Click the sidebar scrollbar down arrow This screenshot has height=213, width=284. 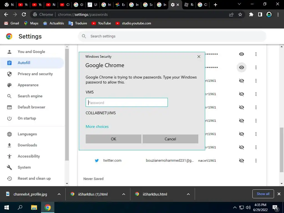67,184
